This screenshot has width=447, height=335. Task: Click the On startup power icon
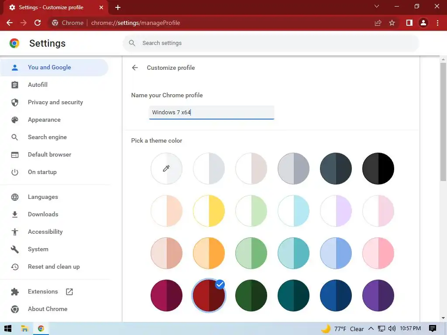(x=15, y=172)
